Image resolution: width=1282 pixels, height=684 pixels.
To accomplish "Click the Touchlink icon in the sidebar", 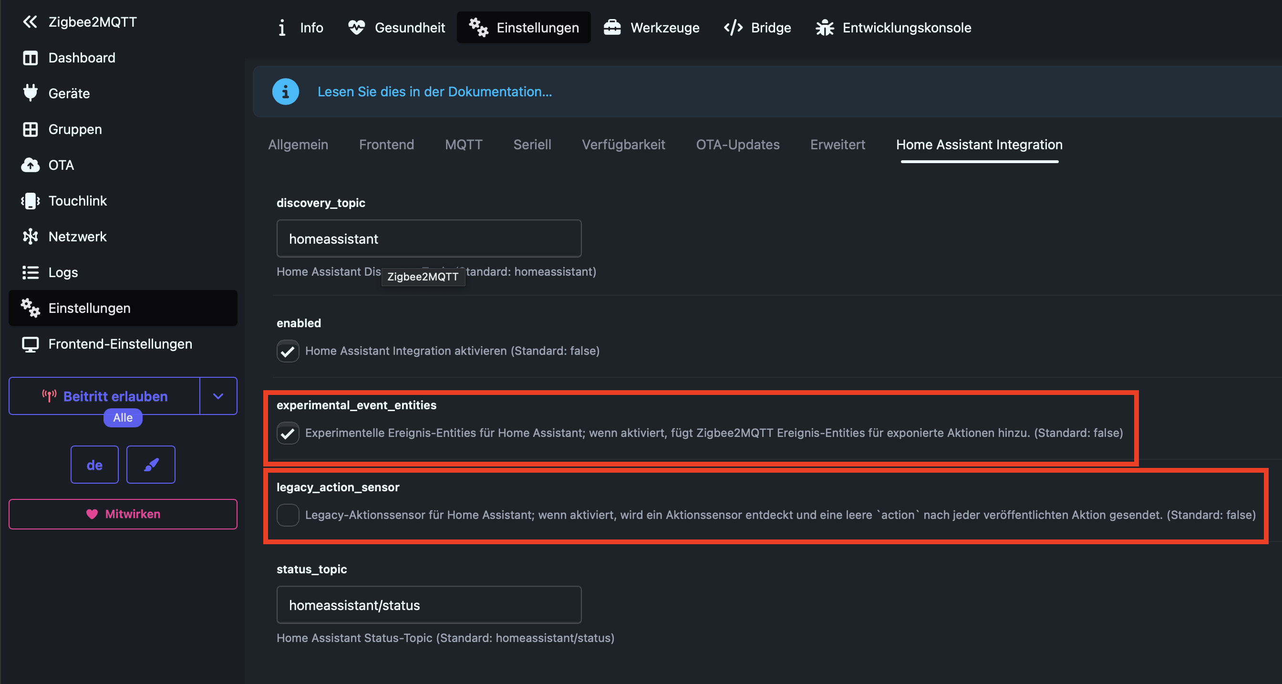I will (30, 201).
